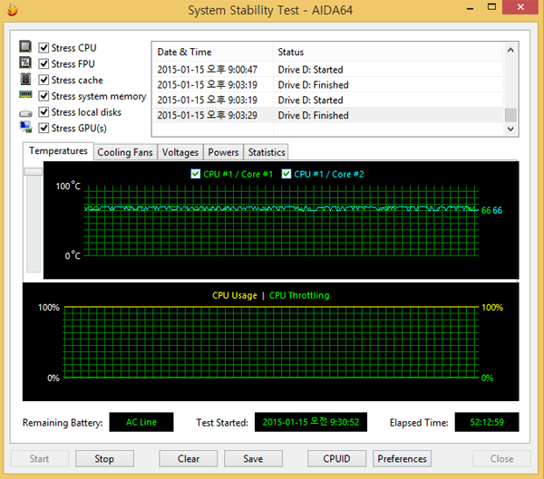The height and width of the screenshot is (479, 544).
Task: Click the FPU icon beside Stress FPU
Action: click(x=25, y=62)
